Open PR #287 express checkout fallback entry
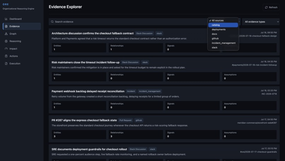285x161 pixels. (84, 120)
